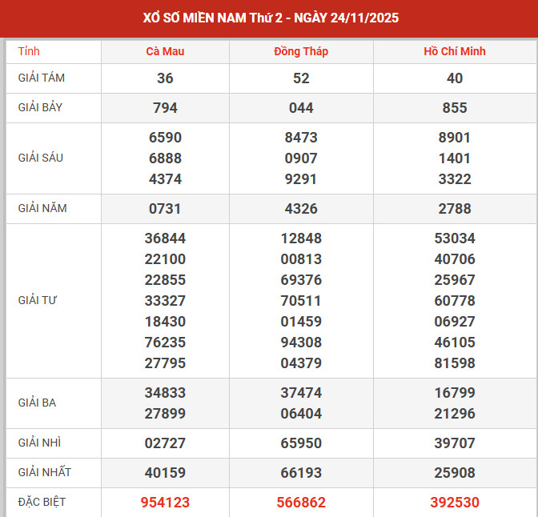538x517 pixels.
Task: Click the GIẢI NHẤT row label
Action: pyautogui.click(x=45, y=472)
